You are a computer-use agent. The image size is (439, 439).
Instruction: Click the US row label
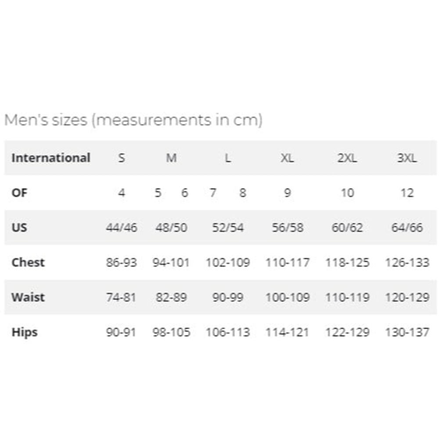[19, 227]
